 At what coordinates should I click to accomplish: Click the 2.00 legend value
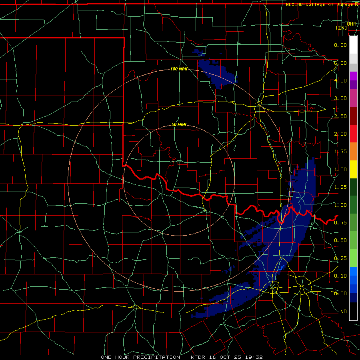pos(340,134)
